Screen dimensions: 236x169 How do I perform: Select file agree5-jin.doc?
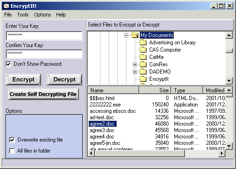tap(105, 143)
